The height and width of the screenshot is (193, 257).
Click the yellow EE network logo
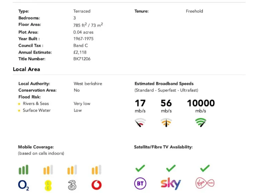[48, 185]
